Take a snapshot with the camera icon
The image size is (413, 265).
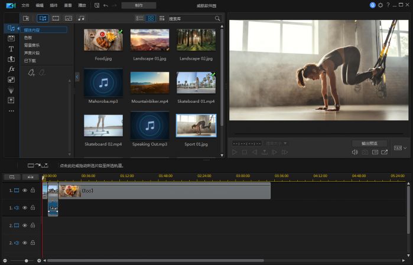[365, 152]
